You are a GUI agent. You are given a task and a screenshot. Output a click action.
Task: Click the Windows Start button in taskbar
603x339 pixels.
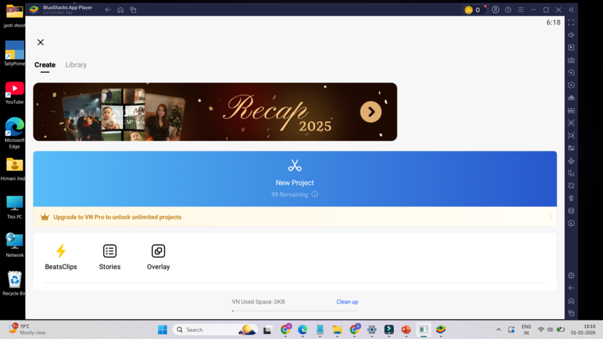[x=163, y=330]
